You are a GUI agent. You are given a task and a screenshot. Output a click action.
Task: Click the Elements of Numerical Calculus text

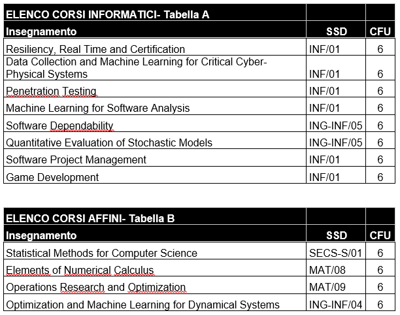(80, 270)
